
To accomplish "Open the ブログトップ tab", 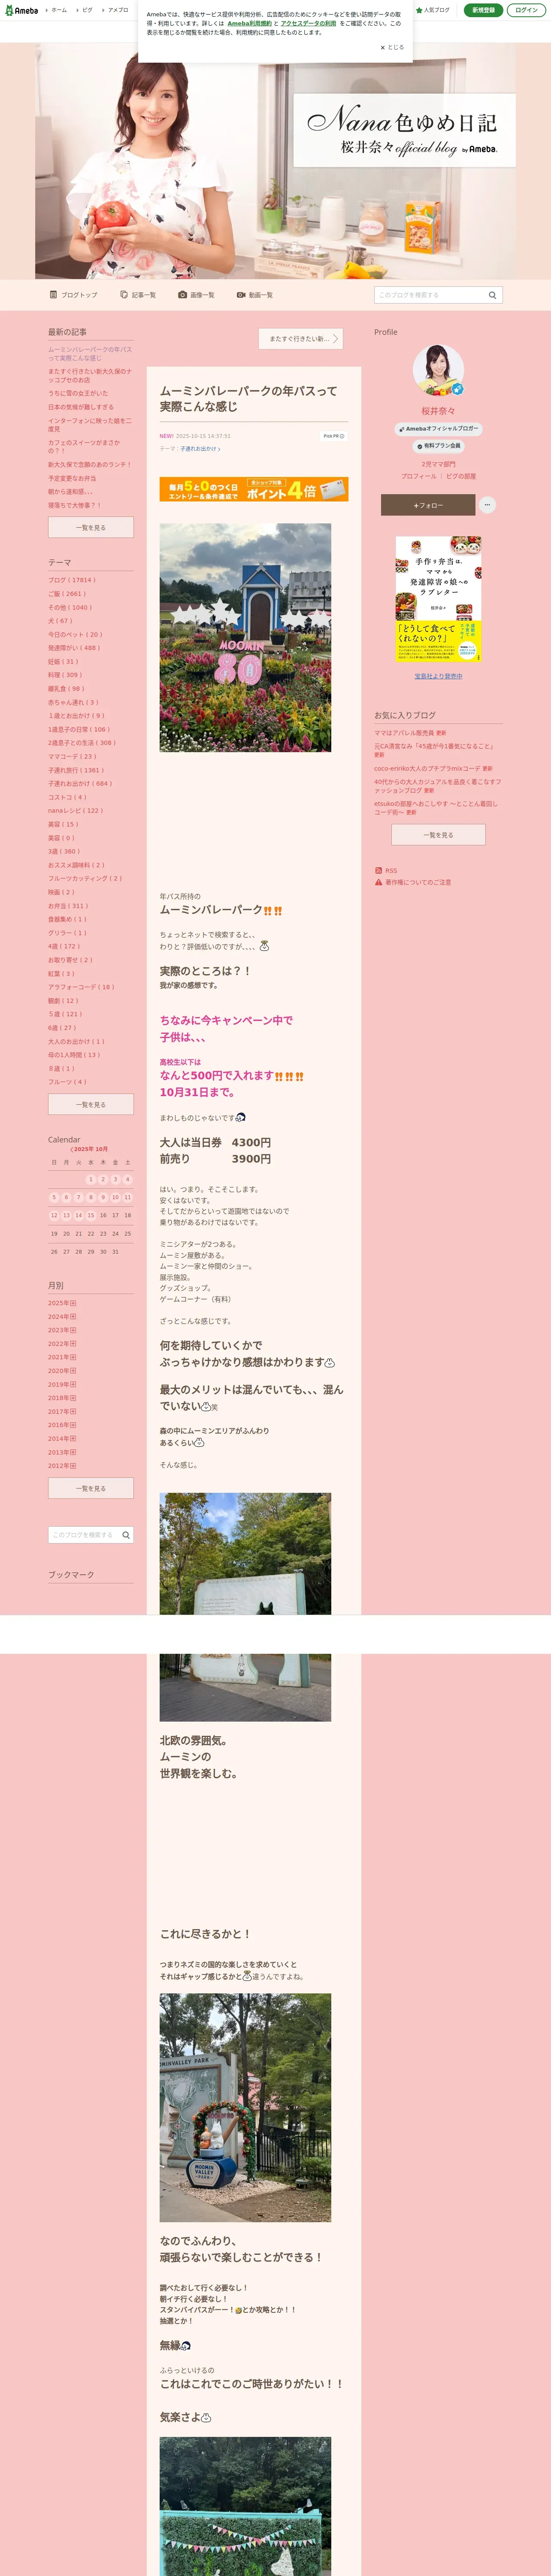I will pyautogui.click(x=73, y=295).
